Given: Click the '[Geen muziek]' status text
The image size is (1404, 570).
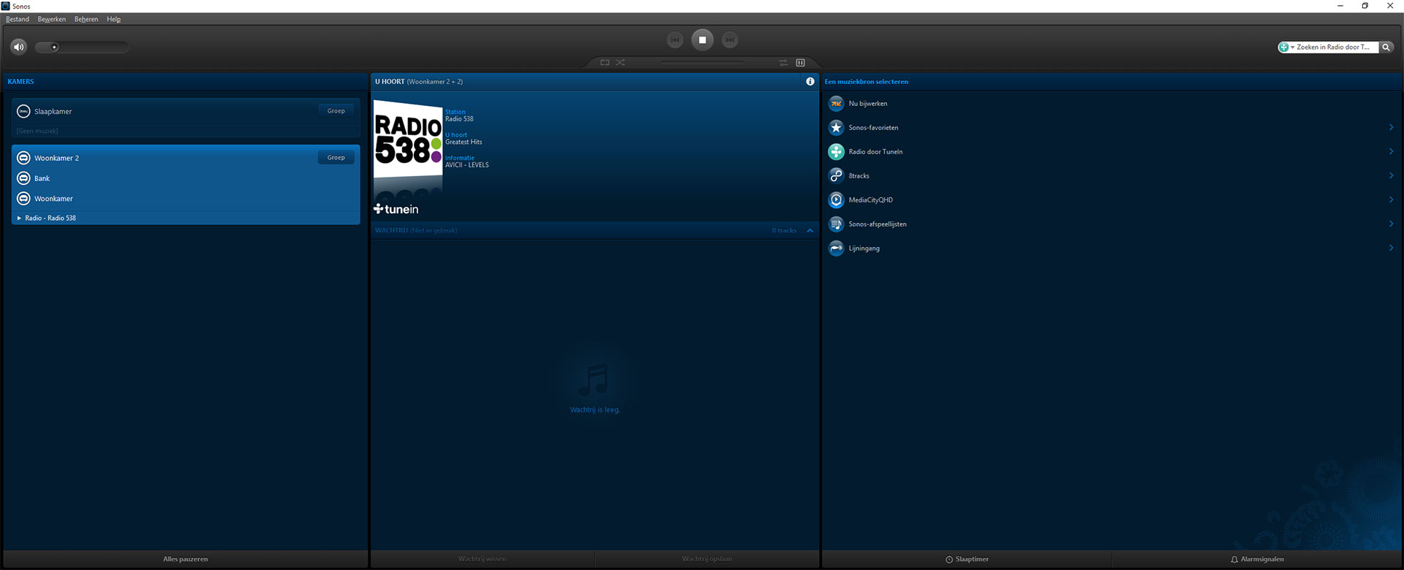Looking at the screenshot, I should coord(37,131).
